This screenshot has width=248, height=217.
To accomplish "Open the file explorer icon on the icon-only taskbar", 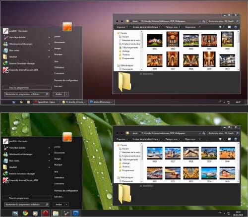I will (56, 213).
